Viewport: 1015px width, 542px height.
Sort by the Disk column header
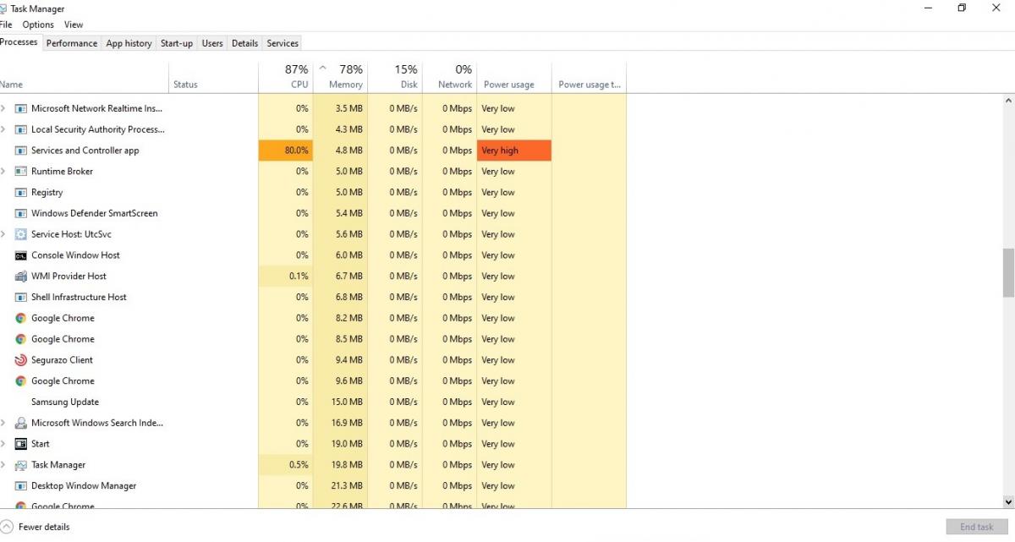tap(395, 78)
